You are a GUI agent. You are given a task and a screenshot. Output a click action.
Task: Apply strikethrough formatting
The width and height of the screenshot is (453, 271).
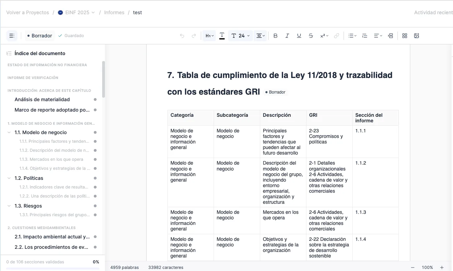click(x=311, y=36)
